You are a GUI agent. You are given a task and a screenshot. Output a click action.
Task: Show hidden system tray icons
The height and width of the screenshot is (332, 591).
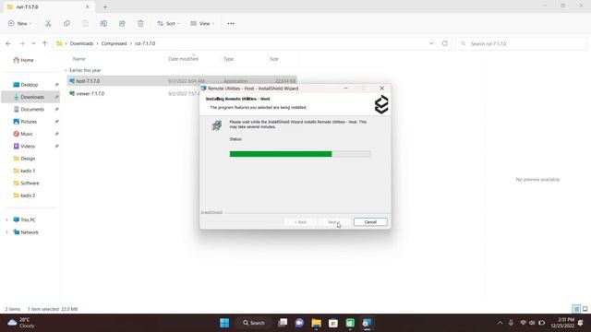pos(500,323)
